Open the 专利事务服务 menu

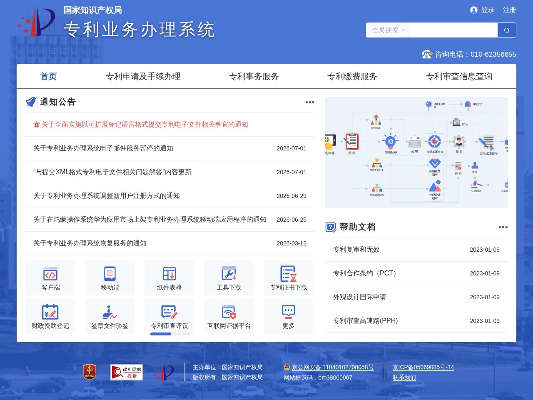(x=254, y=76)
